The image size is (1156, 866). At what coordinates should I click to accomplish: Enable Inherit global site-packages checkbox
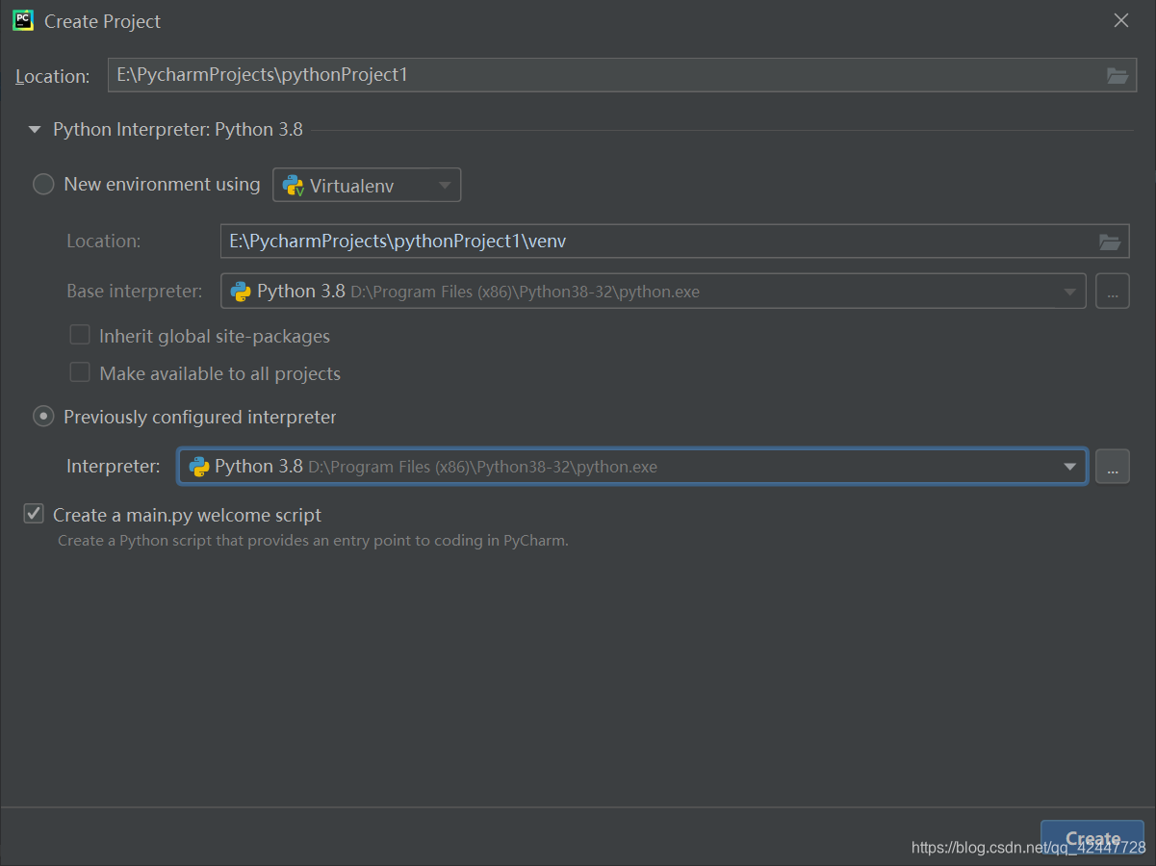(80, 336)
